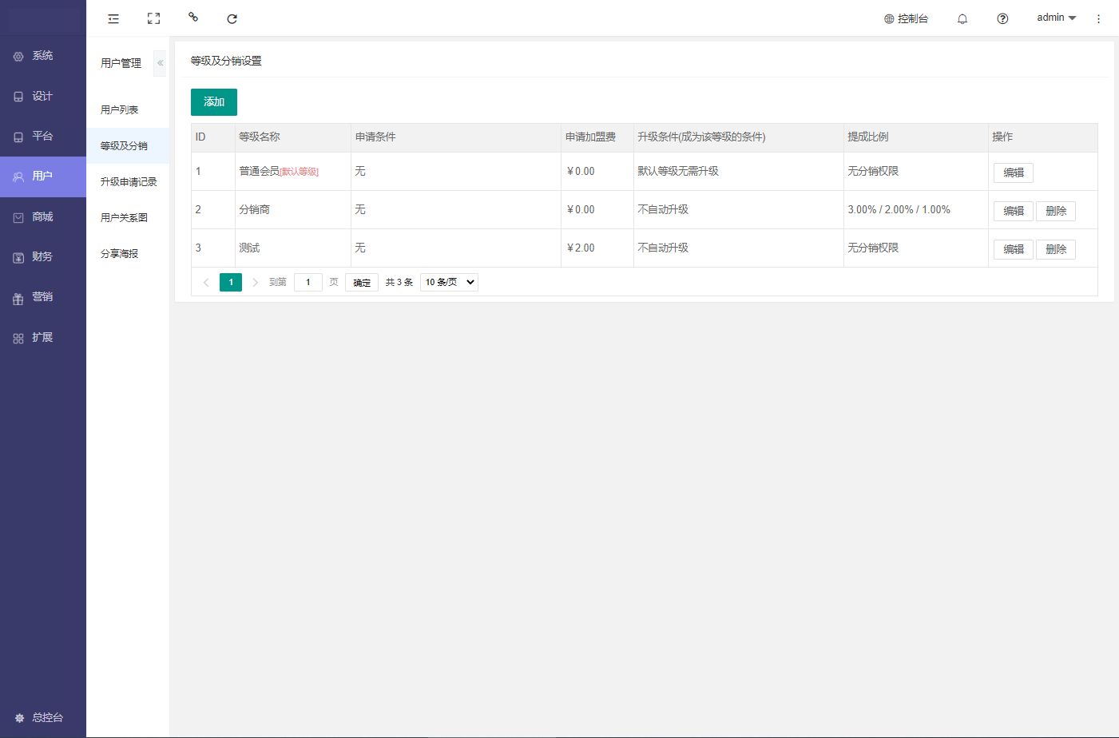Go to 营销 section in sidebar
This screenshot has width=1119, height=738.
pos(42,297)
